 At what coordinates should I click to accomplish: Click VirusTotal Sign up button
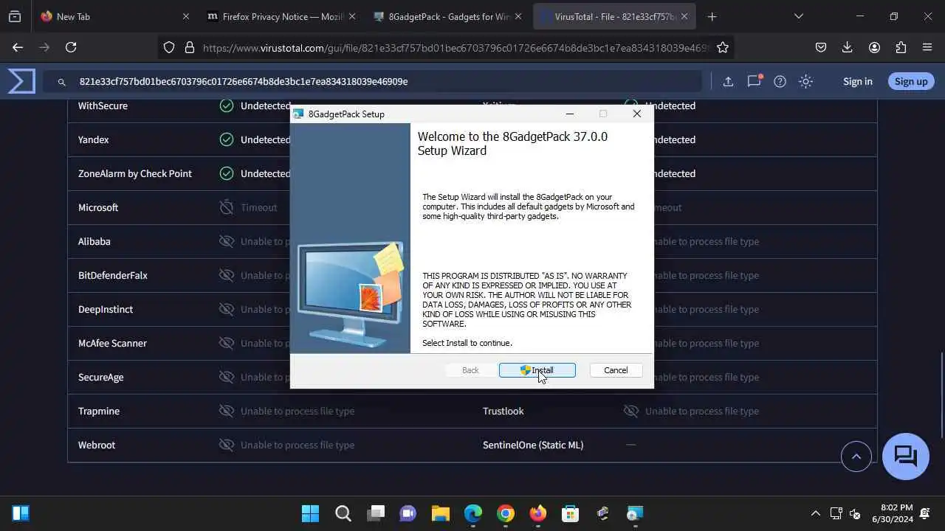click(911, 81)
